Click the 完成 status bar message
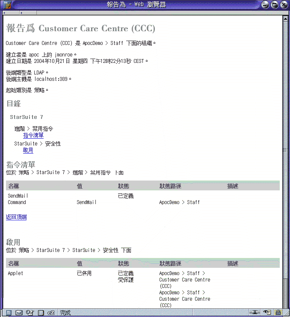This screenshot has width=290, height=317. [65, 313]
